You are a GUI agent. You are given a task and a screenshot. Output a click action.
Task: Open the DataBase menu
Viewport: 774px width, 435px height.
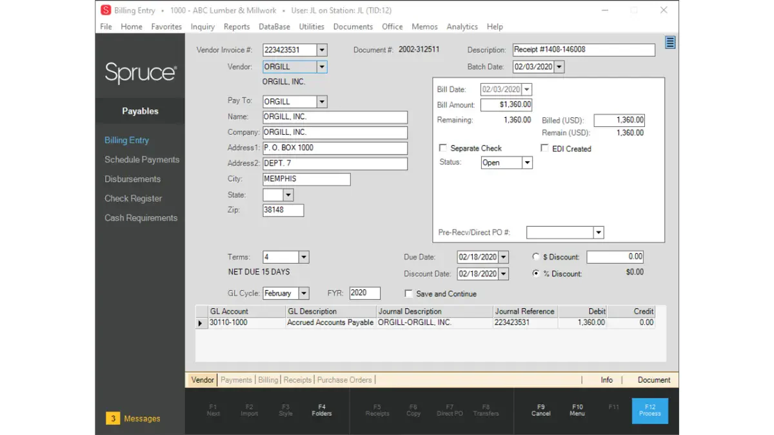pyautogui.click(x=275, y=26)
